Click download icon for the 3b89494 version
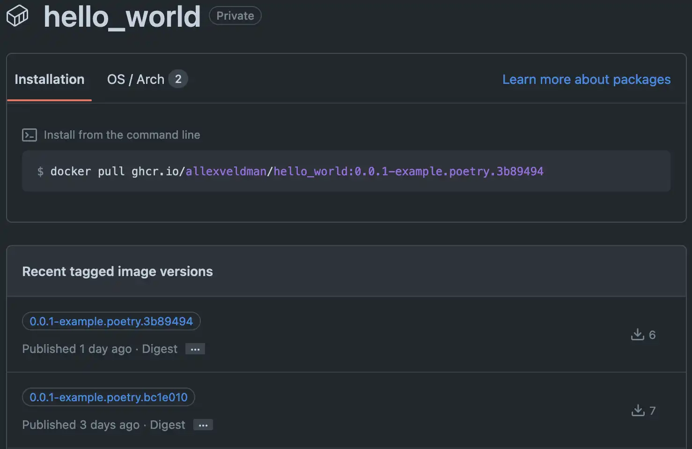The width and height of the screenshot is (692, 449). click(x=637, y=335)
